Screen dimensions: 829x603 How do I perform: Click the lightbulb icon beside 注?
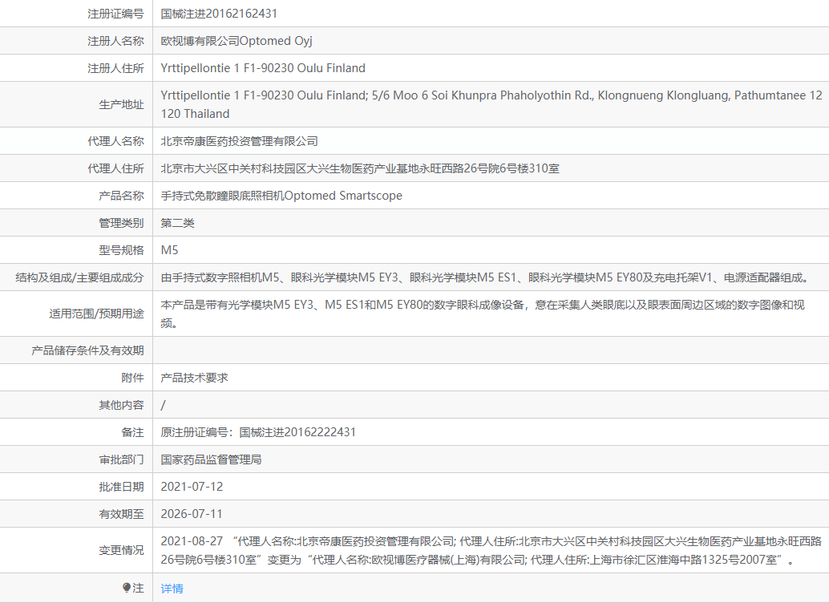pyautogui.click(x=127, y=588)
